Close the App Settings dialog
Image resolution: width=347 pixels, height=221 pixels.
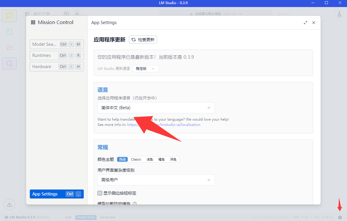pos(314,23)
